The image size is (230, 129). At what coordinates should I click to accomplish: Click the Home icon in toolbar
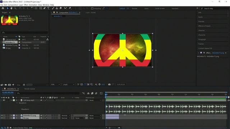(3, 8)
